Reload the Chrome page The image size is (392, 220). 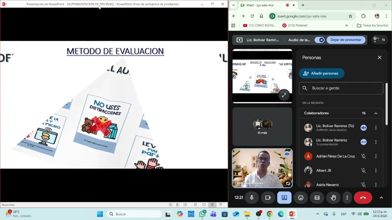[252, 16]
